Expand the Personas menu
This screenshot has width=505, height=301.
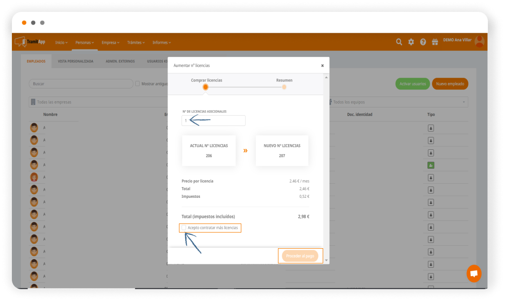click(x=85, y=43)
